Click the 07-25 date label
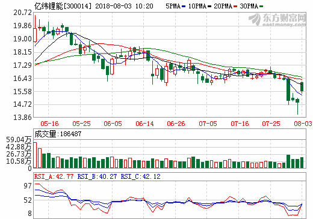The height and width of the screenshot is (219, 313). click(271, 124)
